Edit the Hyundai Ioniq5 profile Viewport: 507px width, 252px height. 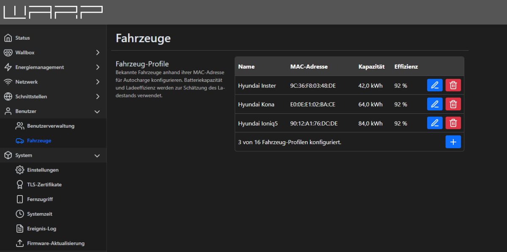click(435, 123)
